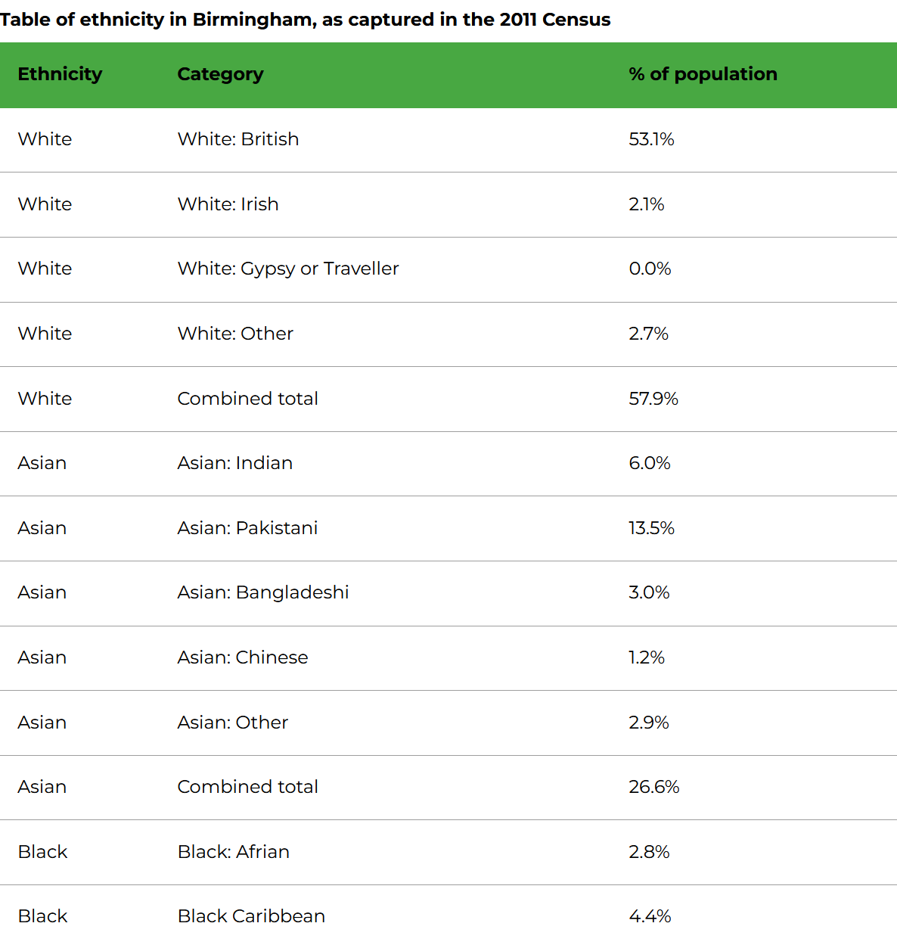Click the Black: Afrian category cell
The width and height of the screenshot is (897, 948).
(233, 852)
